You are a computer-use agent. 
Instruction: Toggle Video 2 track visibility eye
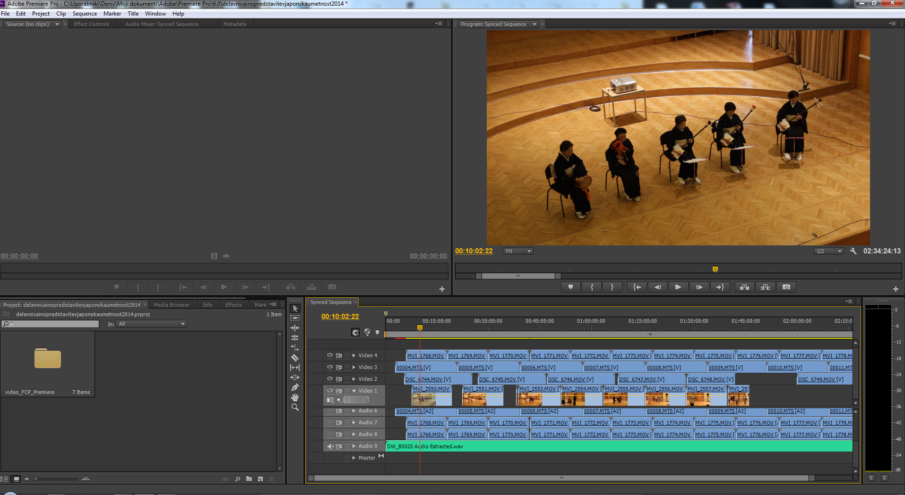[x=330, y=379]
